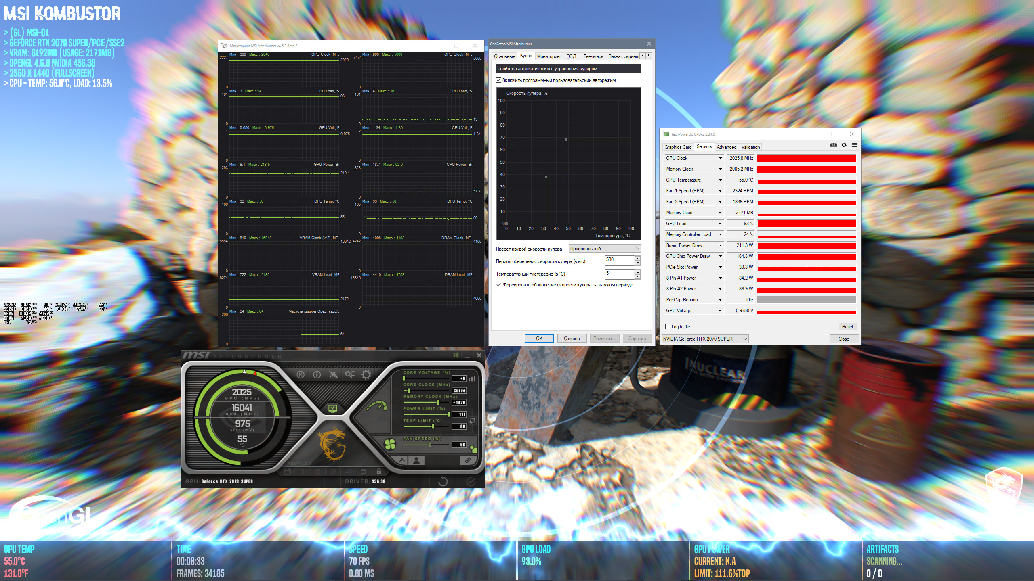This screenshot has height=581, width=1034.
Task: Launch MSI Kombustor via the K icon
Action: point(301,375)
